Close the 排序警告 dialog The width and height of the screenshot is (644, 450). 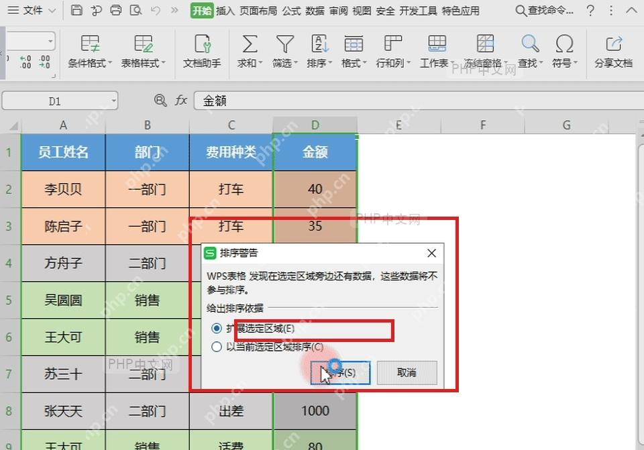click(431, 253)
